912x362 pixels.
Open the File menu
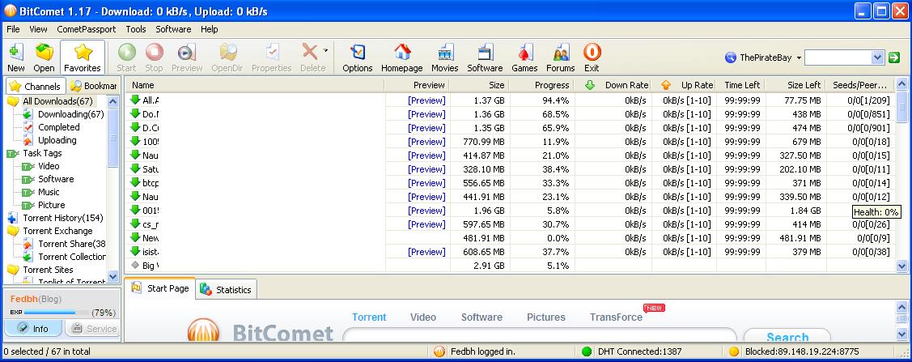(x=13, y=29)
